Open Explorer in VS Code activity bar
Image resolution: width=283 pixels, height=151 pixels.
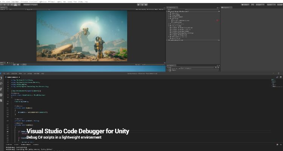[1, 78]
